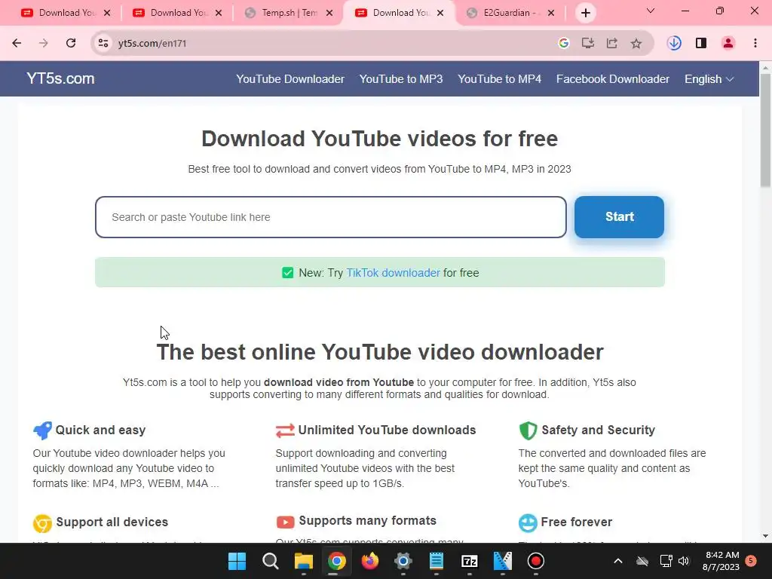Open the TikTok downloader link
This screenshot has height=579, width=772.
point(393,273)
